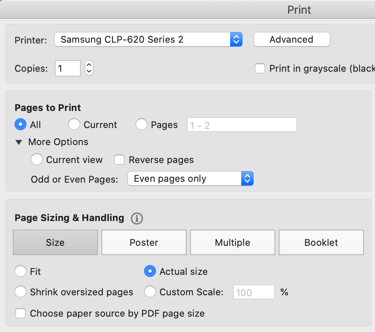Toggle the Current view checkbox

[37, 159]
